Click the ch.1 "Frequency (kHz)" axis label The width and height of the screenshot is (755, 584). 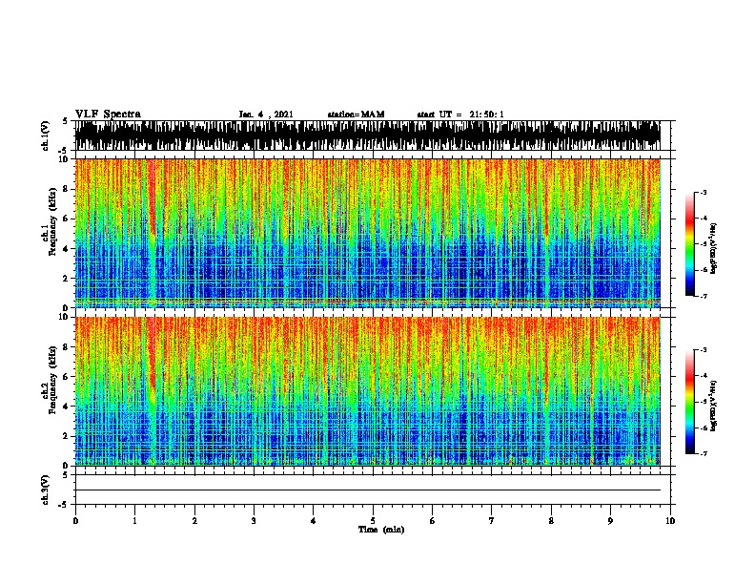click(52, 221)
